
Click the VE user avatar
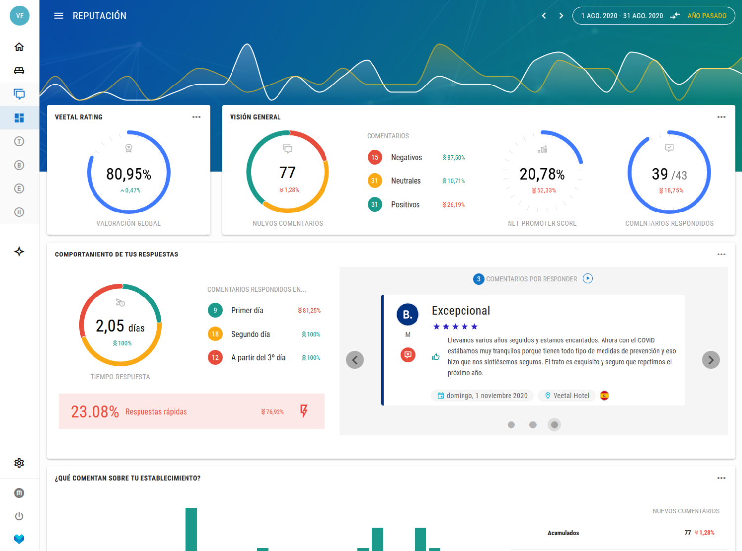tap(20, 16)
